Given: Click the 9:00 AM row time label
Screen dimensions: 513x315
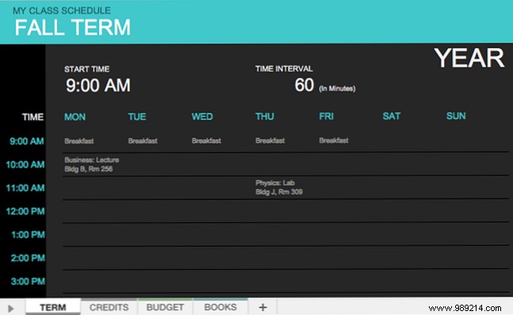Looking at the screenshot, I should point(27,141).
